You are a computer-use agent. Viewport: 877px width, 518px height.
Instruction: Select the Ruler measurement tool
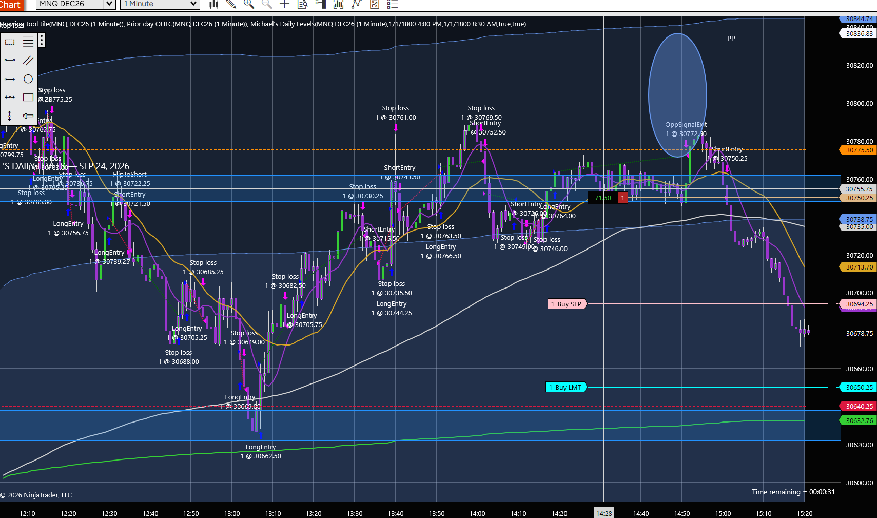[28, 116]
